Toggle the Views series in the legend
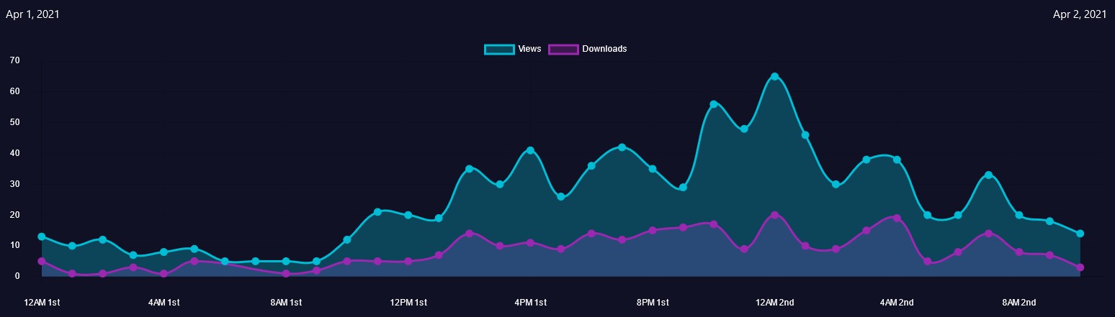Screen dimensions: 1115x317 (x=529, y=49)
